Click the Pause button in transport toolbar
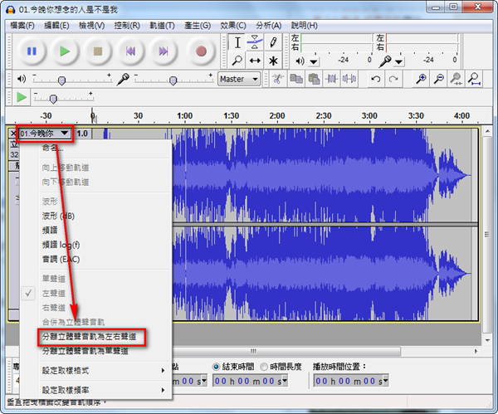The height and width of the screenshot is (414, 498). [32, 51]
